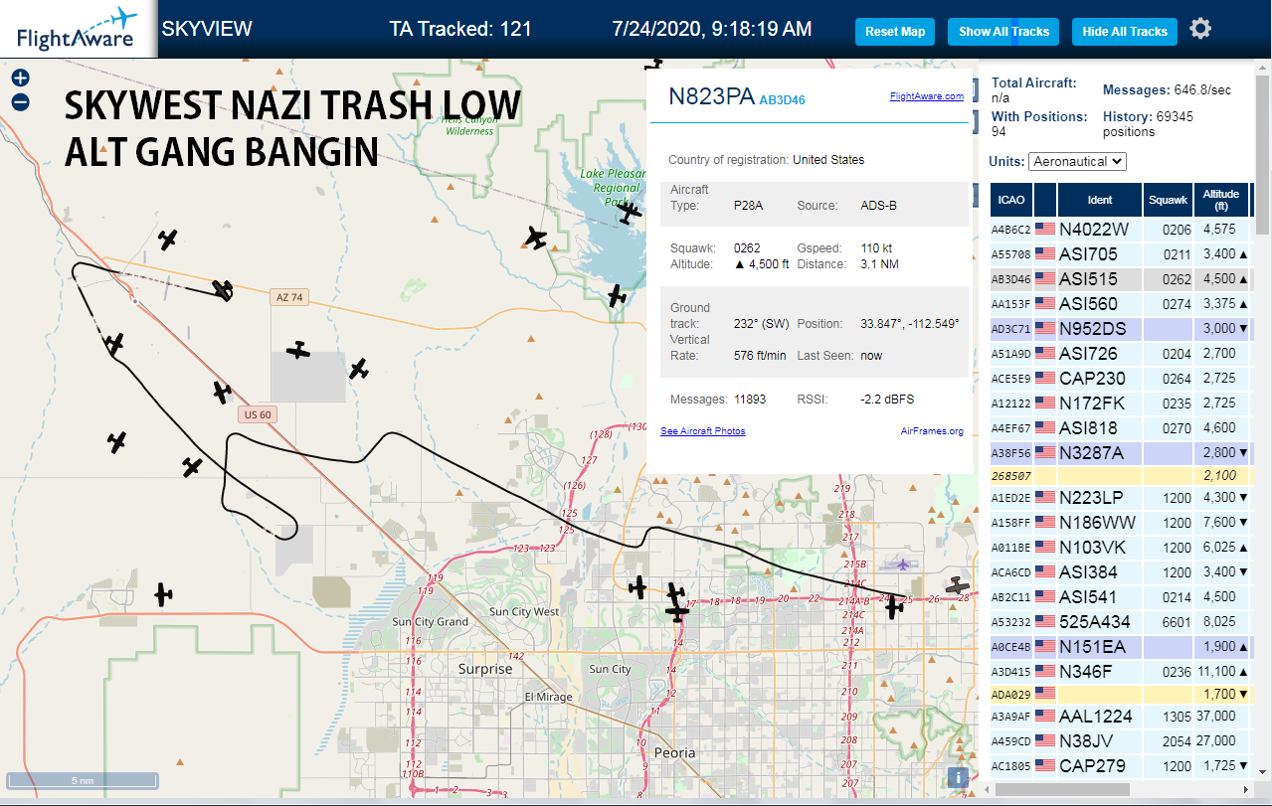The image size is (1272, 806).
Task: Click the Surprise city label on map
Action: point(485,669)
